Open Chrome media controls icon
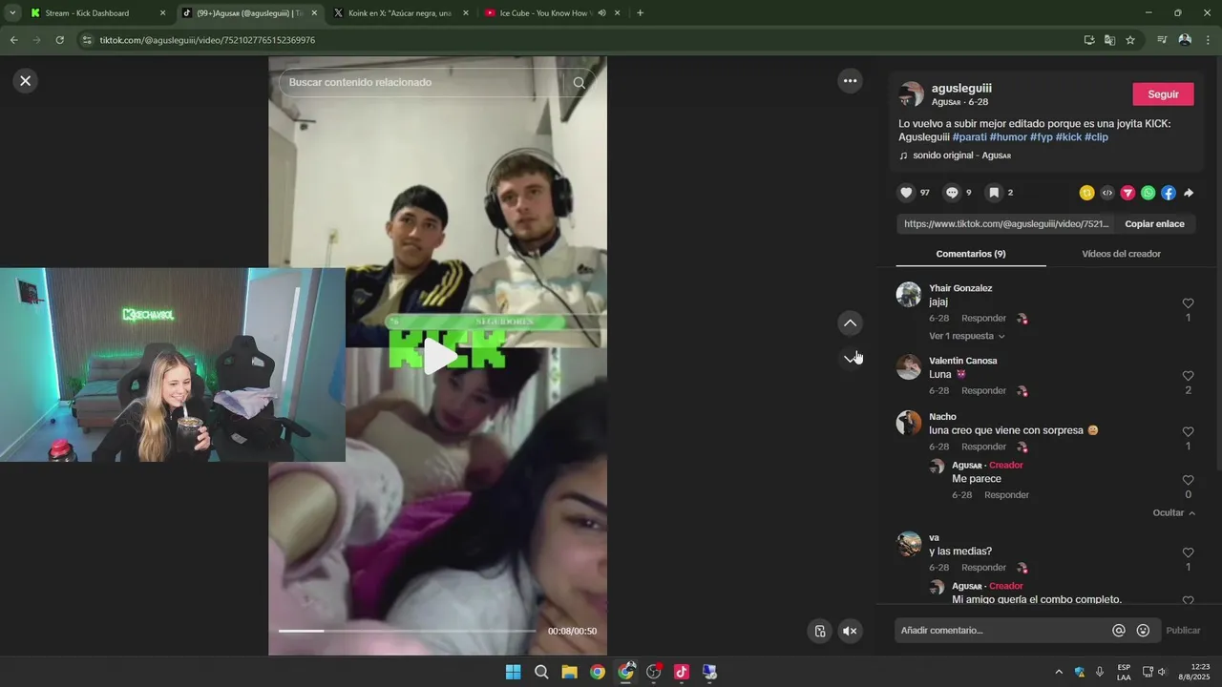 coord(1162,40)
